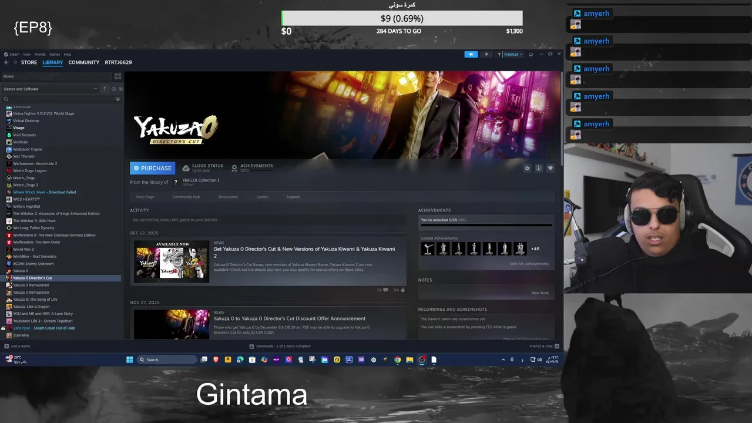752x423 pixels.
Task: Click the sort ascending arrow in library filter
Action: pyautogui.click(x=105, y=89)
